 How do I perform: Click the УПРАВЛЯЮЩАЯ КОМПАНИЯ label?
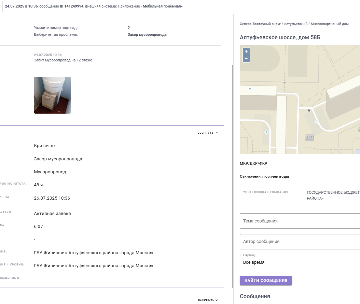click(266, 192)
